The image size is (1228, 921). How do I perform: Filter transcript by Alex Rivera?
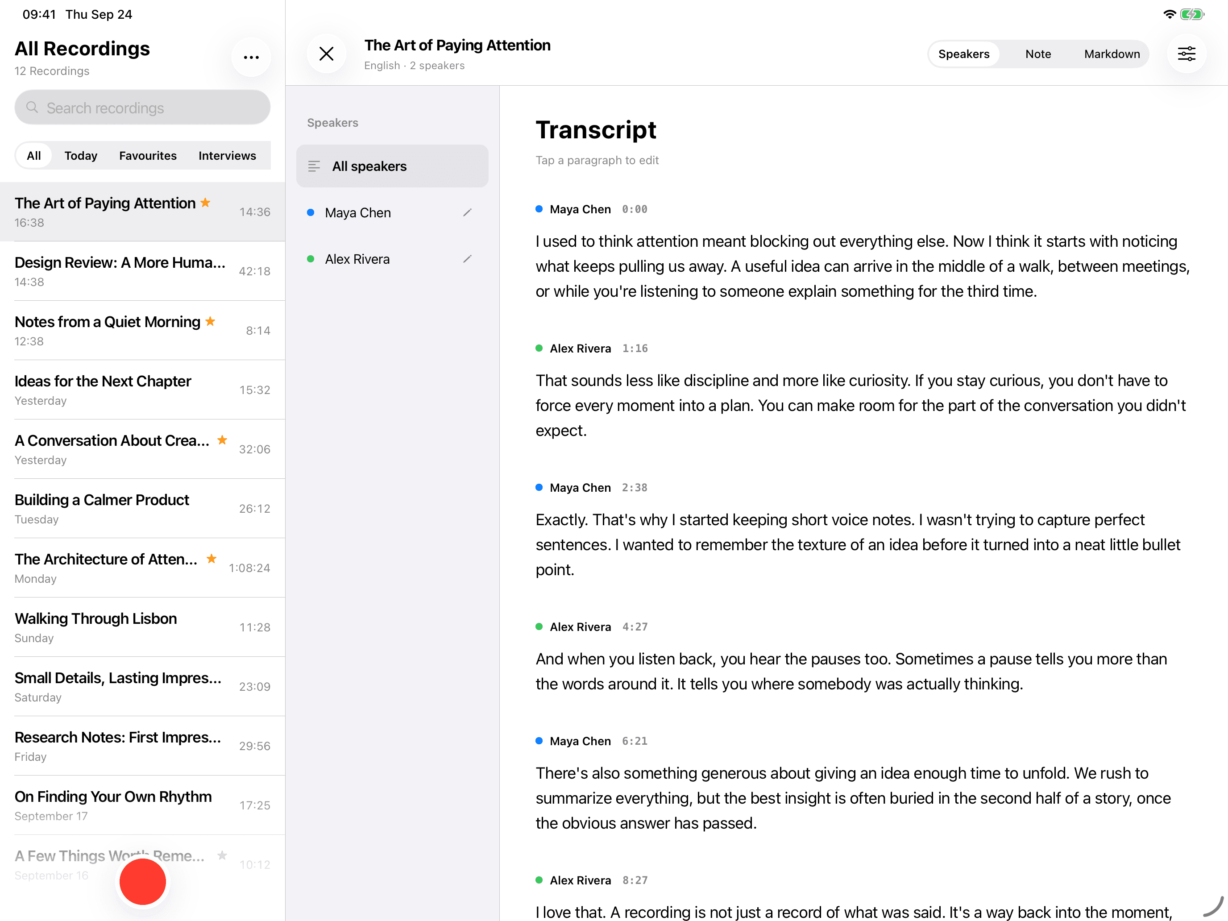pos(392,259)
